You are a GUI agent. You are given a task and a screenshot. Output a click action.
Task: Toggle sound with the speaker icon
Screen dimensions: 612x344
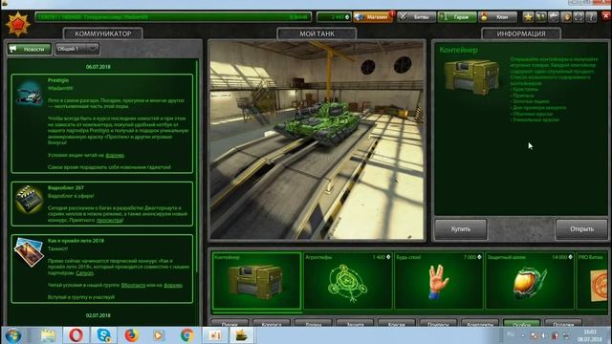(566, 17)
